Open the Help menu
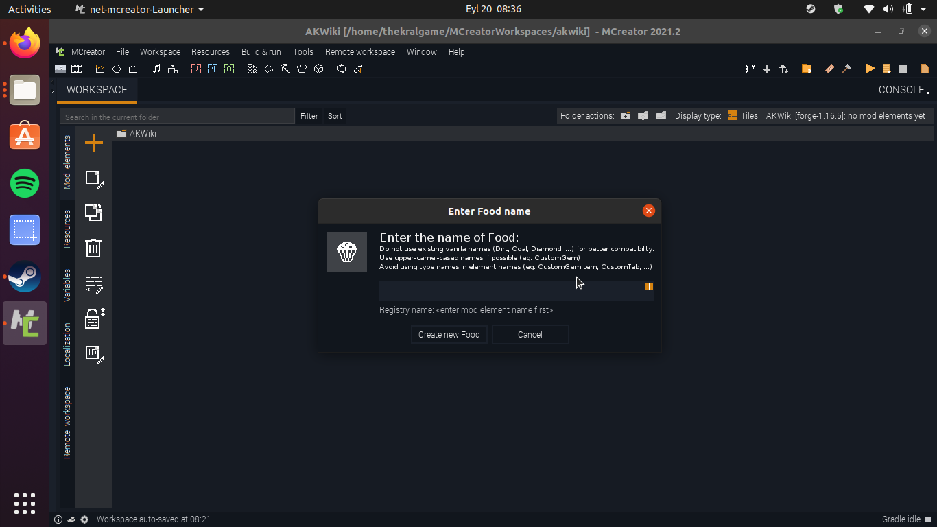Screen dimensions: 937x527 click(456, 52)
